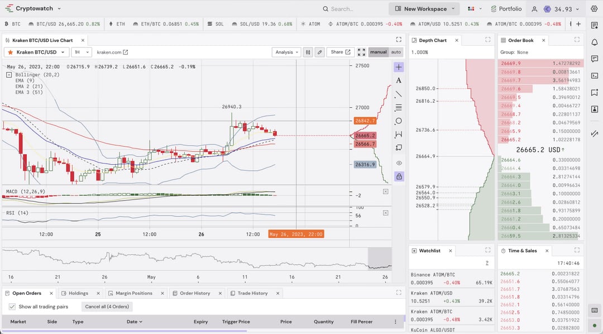Switch to the Trade History tab
The height and width of the screenshot is (334, 603).
click(252, 293)
